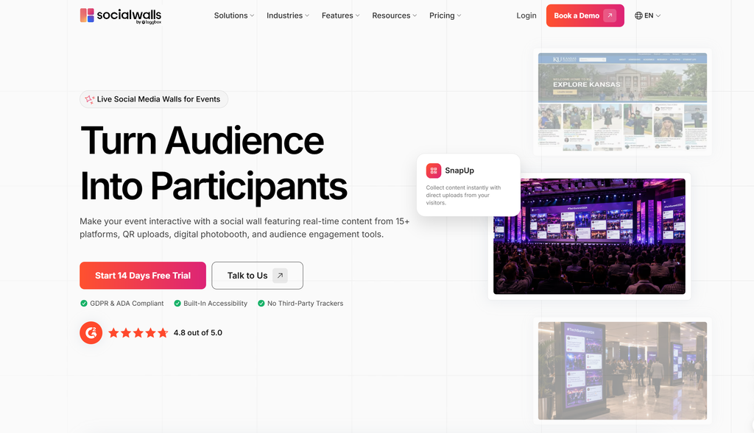Open the Explore Kansas website thumbnail

coord(622,101)
